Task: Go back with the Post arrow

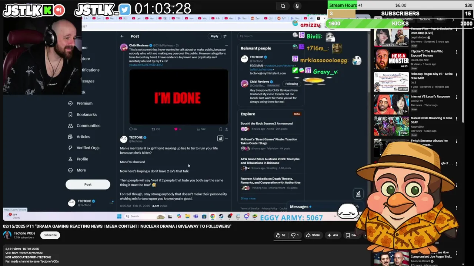Action: click(x=122, y=36)
